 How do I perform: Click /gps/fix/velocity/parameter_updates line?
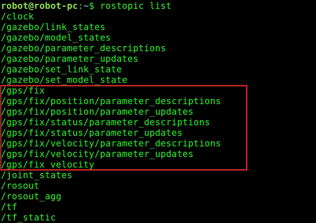pos(97,154)
